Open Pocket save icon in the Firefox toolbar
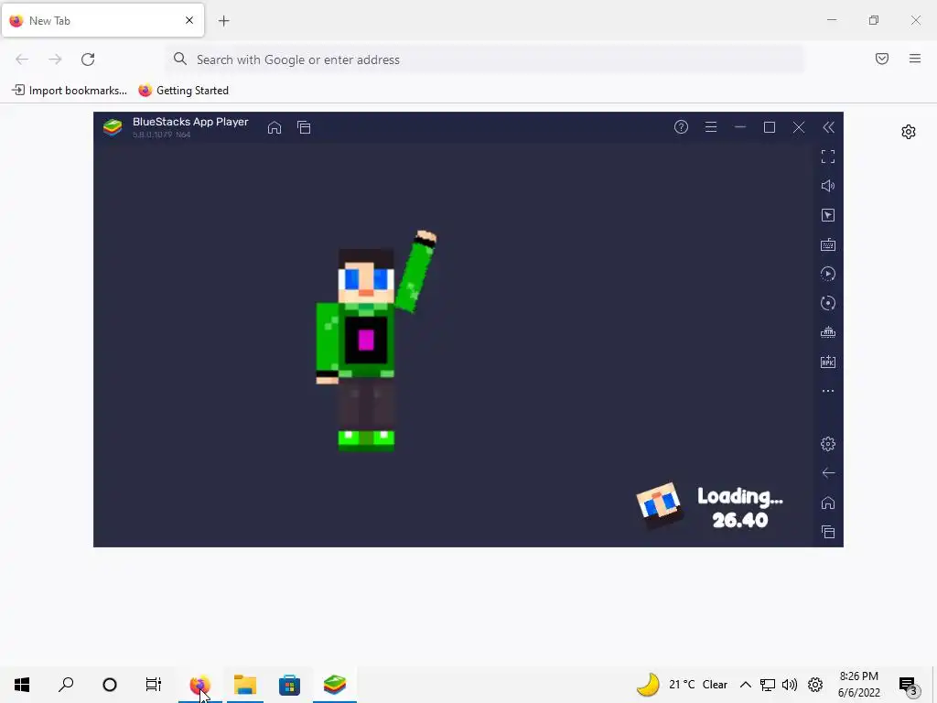This screenshot has width=937, height=703. pos(882,59)
